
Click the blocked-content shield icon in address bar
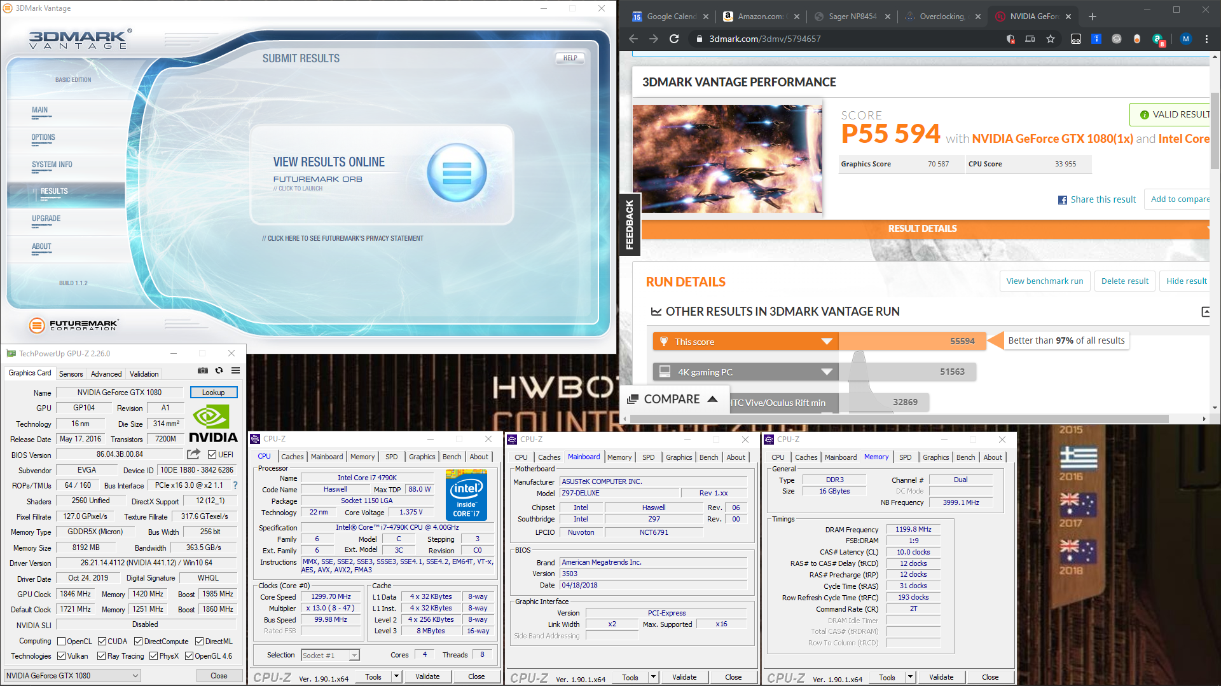click(1011, 39)
